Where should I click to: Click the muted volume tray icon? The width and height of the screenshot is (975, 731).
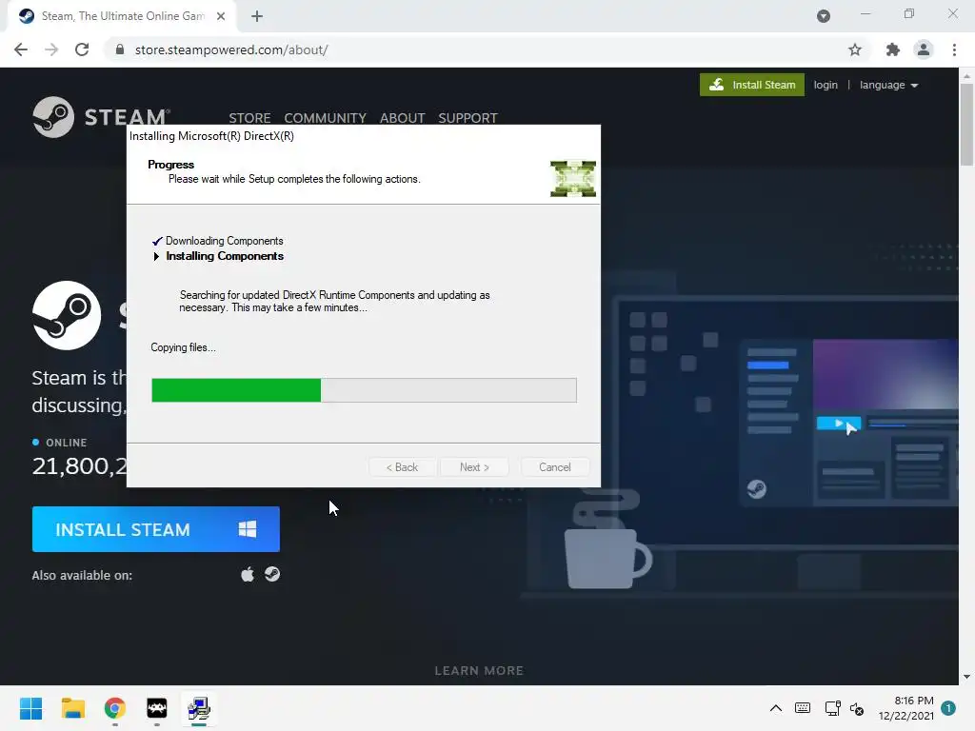(x=857, y=708)
